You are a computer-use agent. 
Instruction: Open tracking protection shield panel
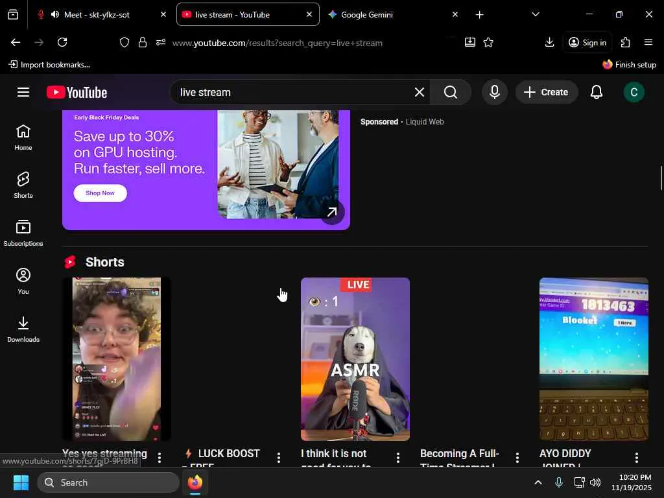(124, 42)
